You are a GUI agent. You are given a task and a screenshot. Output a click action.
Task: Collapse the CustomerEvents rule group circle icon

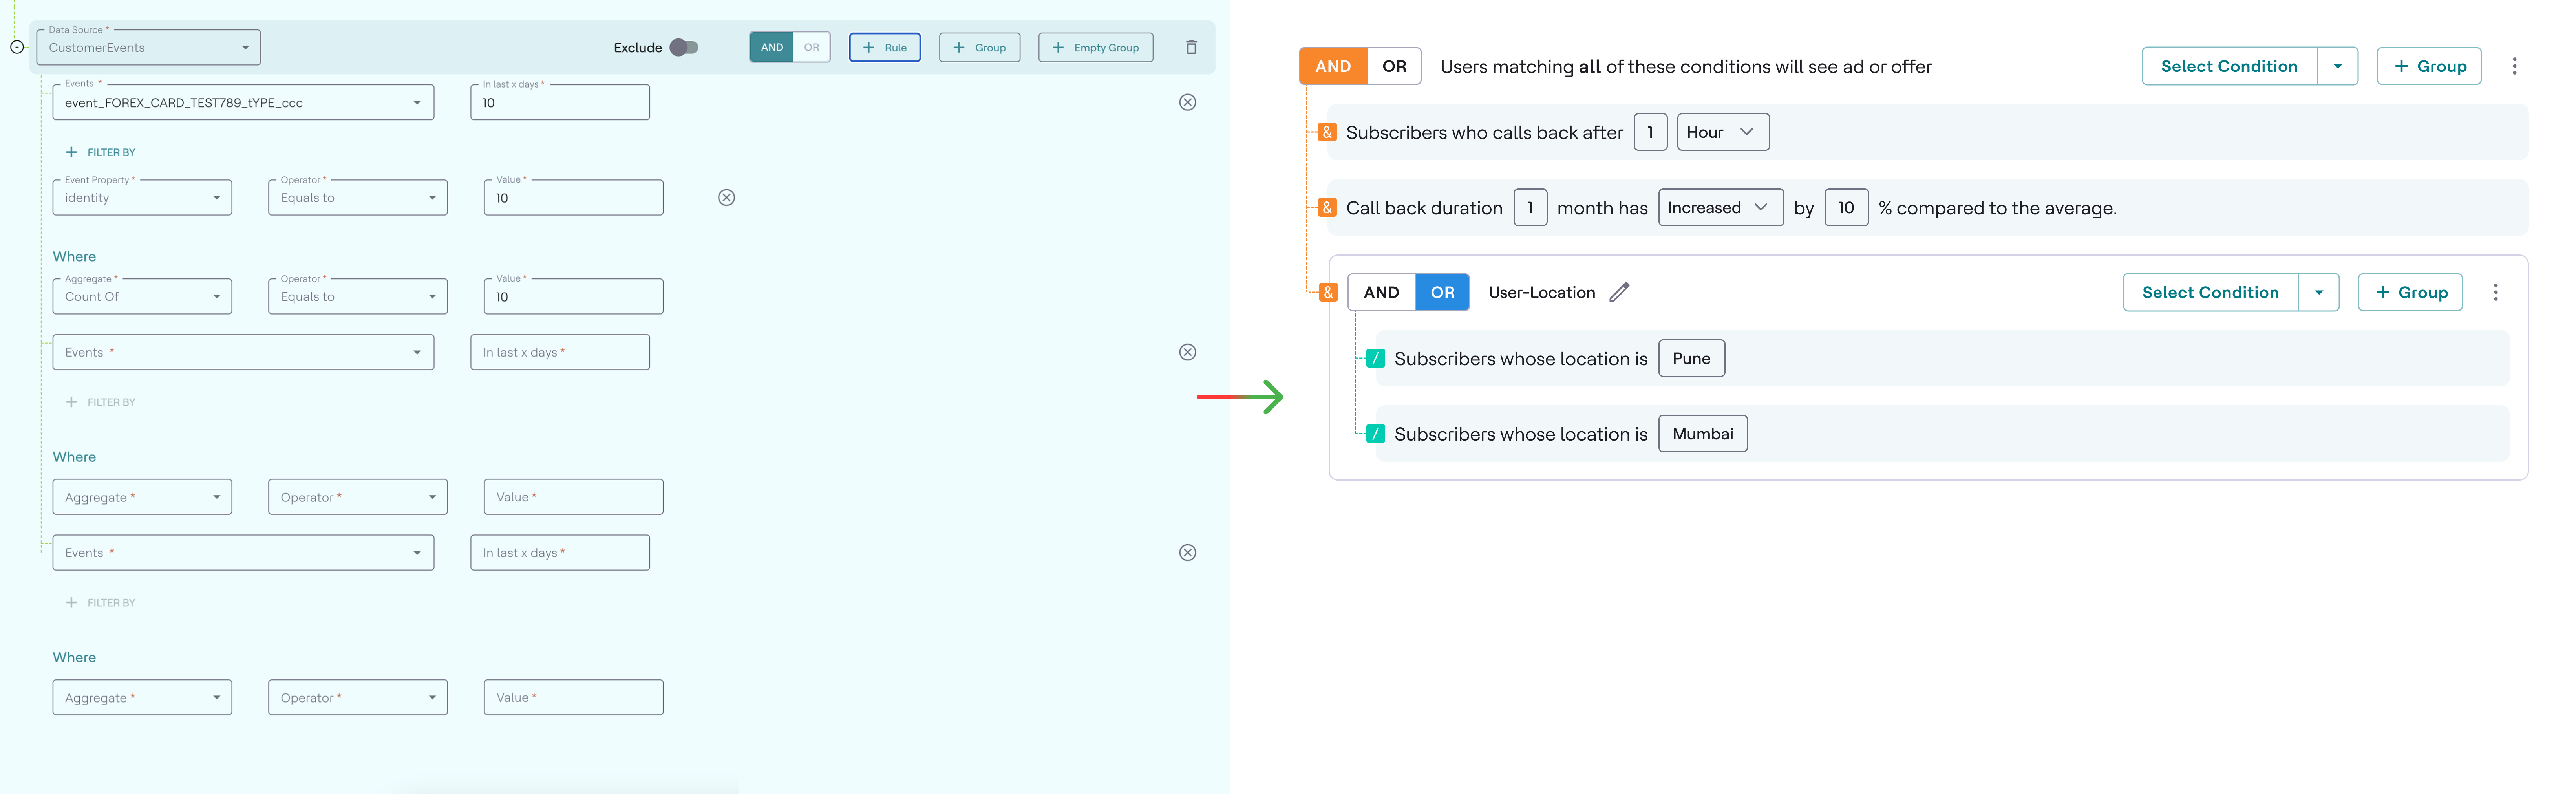(17, 47)
